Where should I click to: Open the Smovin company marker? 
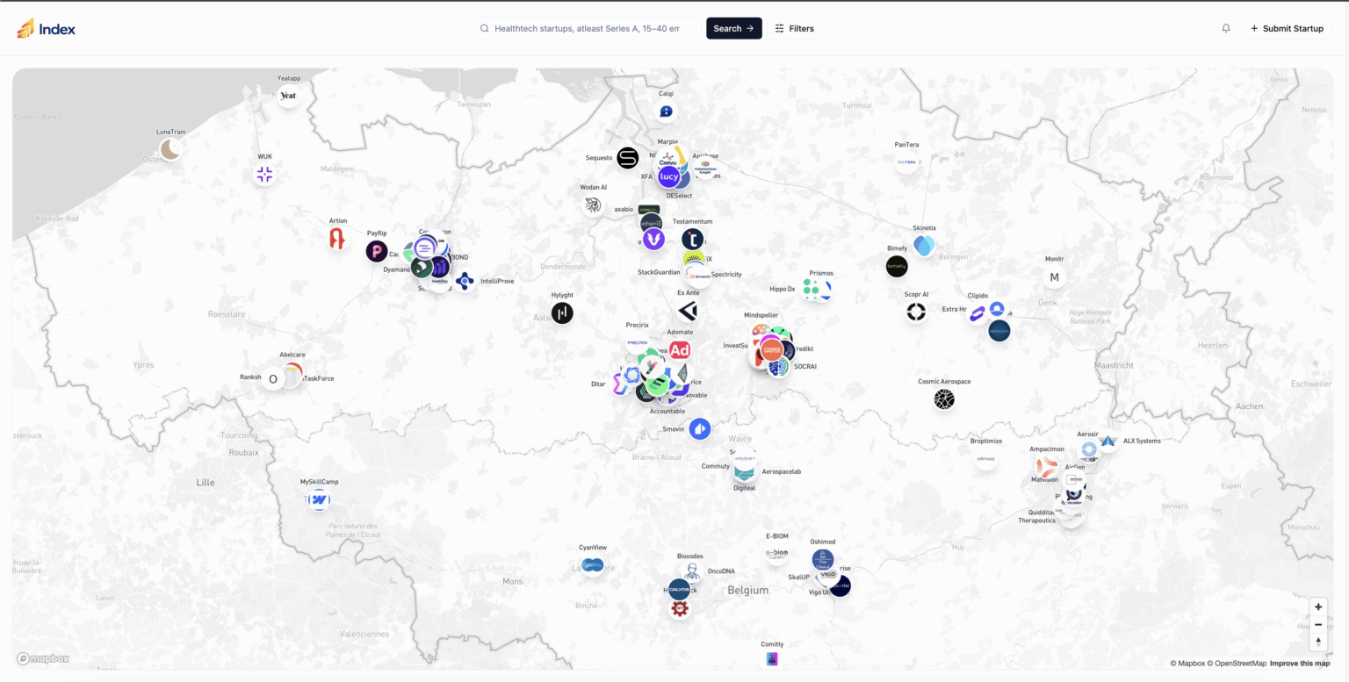pos(700,429)
